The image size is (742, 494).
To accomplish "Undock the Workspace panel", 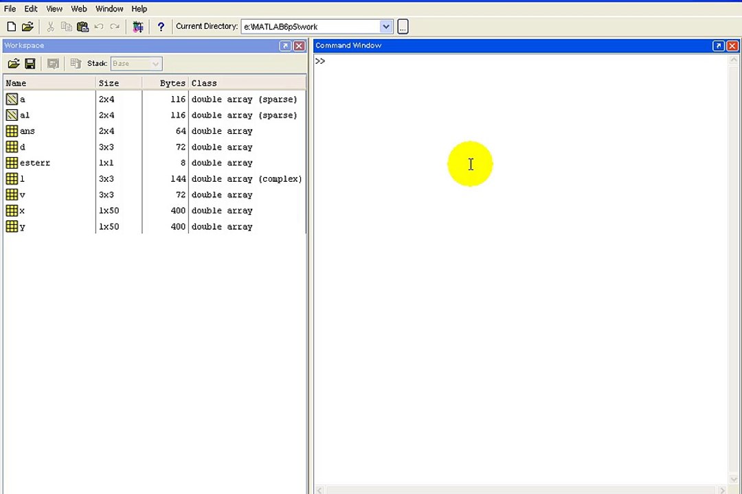I will click(285, 46).
